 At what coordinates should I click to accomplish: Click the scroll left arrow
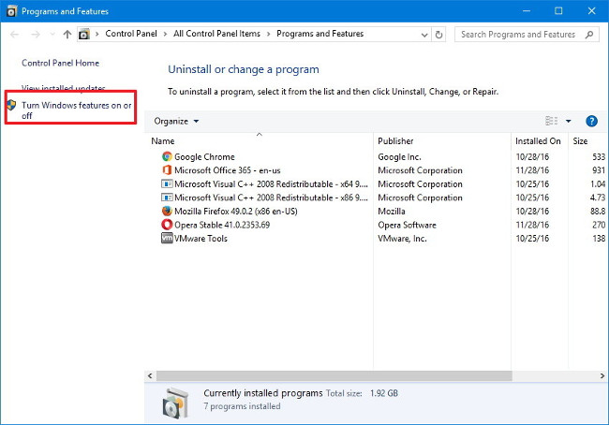pos(150,375)
